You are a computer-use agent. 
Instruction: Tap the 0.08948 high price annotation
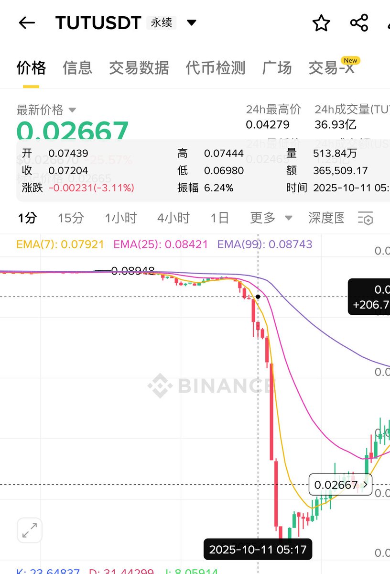[133, 271]
